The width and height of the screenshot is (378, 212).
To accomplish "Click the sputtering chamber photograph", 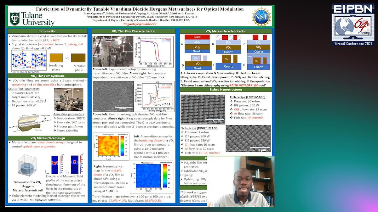I will (x=69, y=99).
